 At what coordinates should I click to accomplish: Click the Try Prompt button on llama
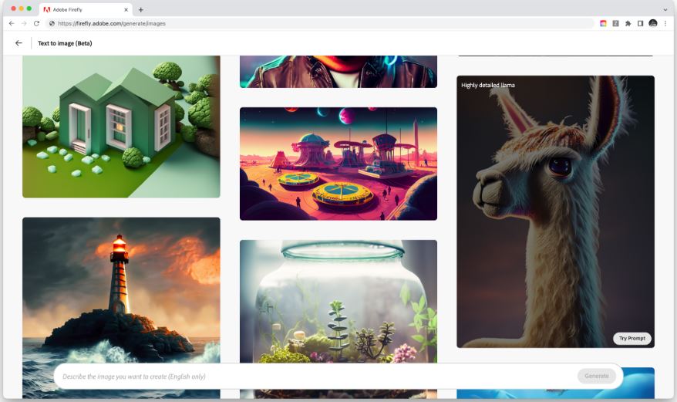click(x=632, y=339)
